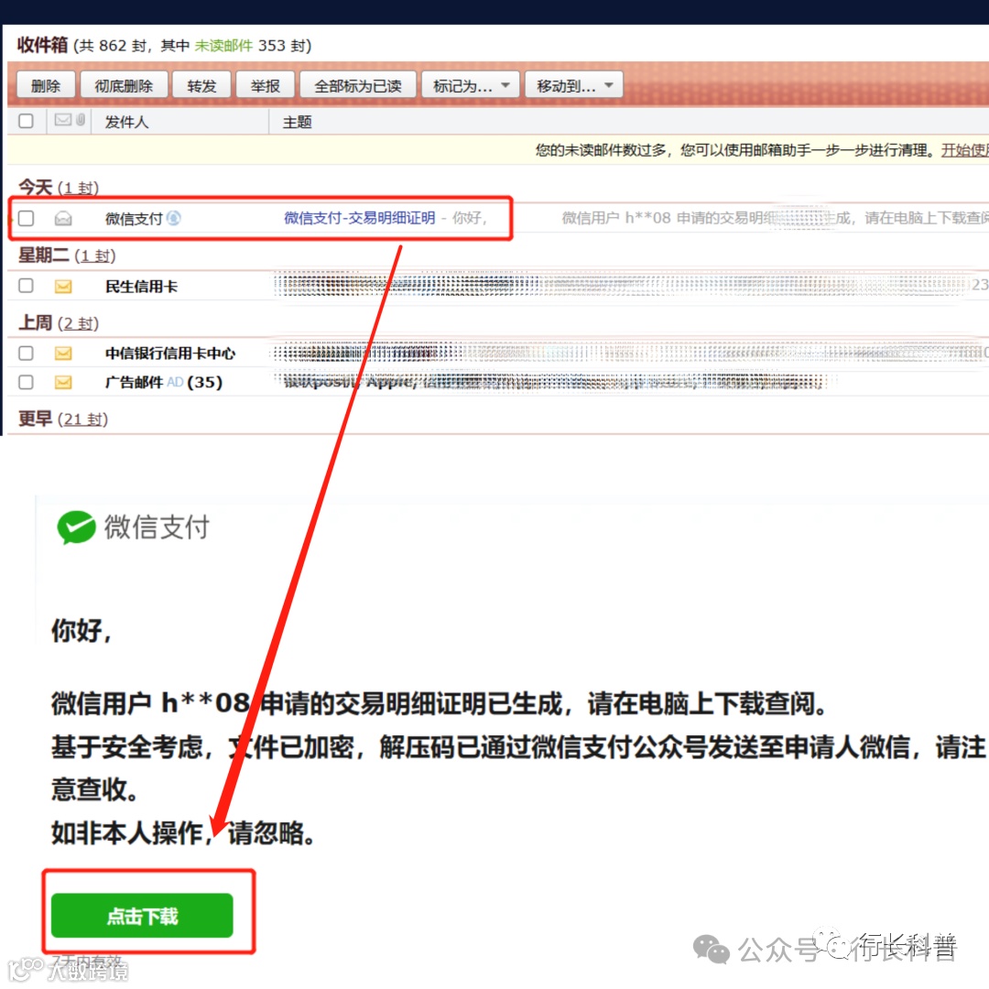Screen dimensions: 989x989
Task: Click the 民生信用卡 sender name
Action: (x=141, y=287)
